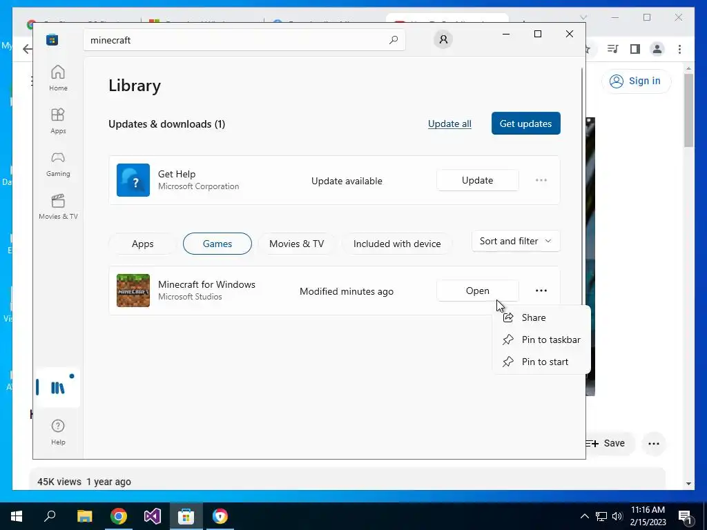Click 'Modified minutes ago' text
This screenshot has width=707, height=530.
347,292
